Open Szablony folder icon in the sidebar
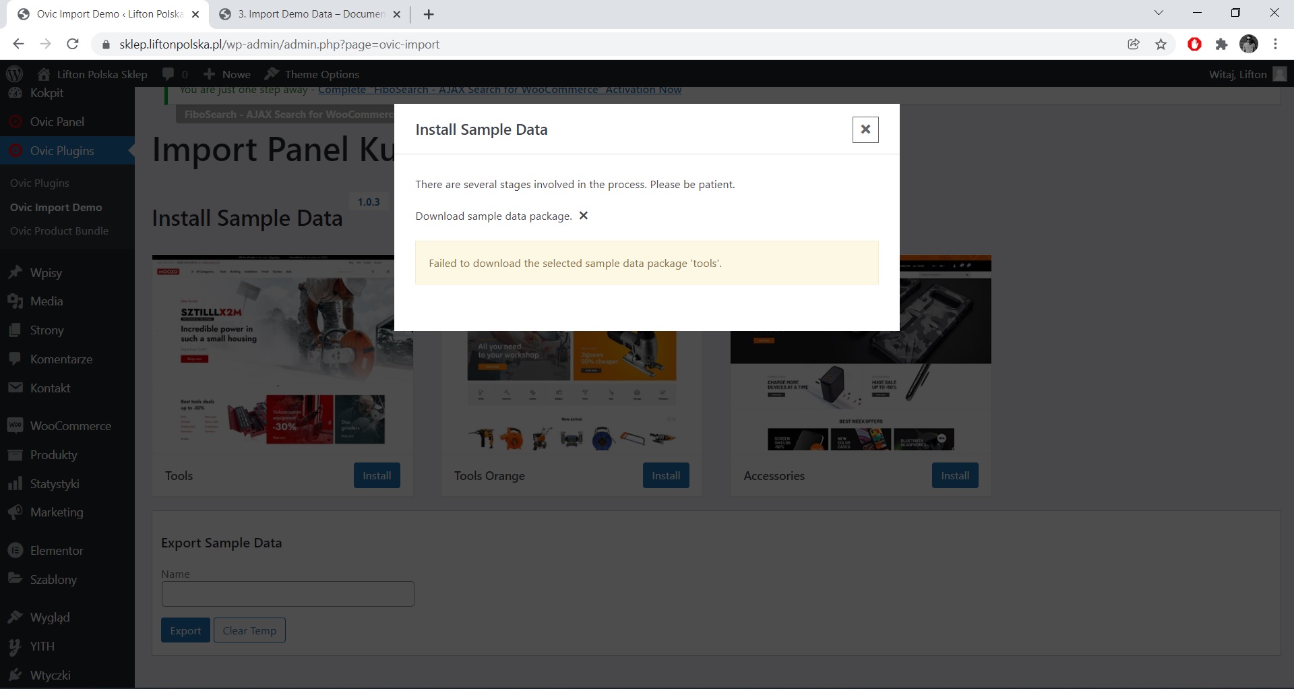The height and width of the screenshot is (689, 1294). pyautogui.click(x=15, y=578)
